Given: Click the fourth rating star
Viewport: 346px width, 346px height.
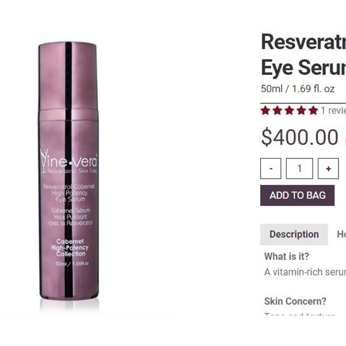Looking at the screenshot, I should tap(301, 110).
